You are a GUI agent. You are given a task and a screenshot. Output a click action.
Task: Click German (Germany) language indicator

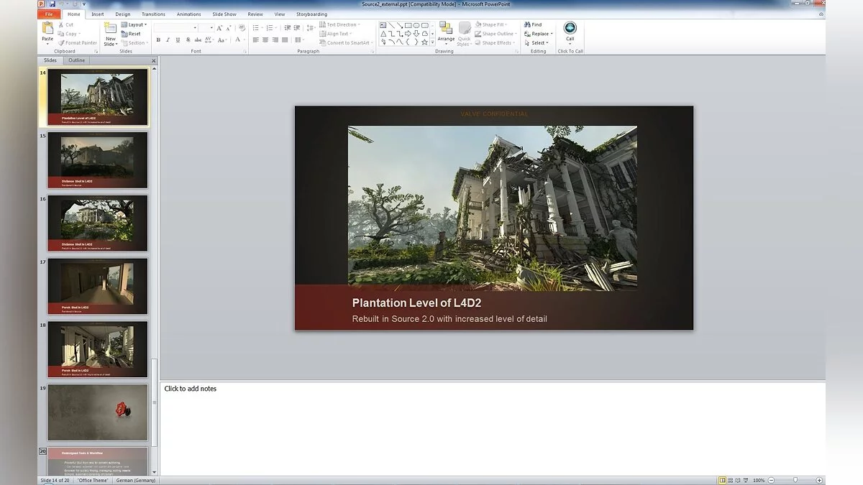(136, 480)
